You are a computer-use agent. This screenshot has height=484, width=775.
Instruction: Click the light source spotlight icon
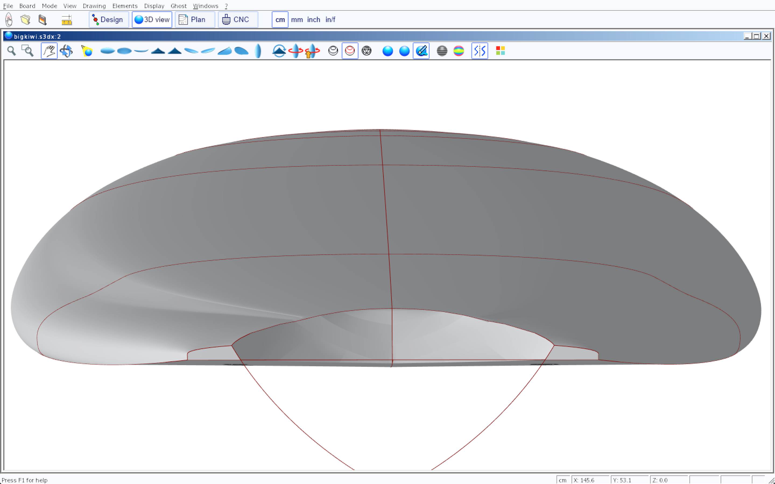[87, 51]
